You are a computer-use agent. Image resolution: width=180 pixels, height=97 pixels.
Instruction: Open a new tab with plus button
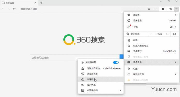41,3
